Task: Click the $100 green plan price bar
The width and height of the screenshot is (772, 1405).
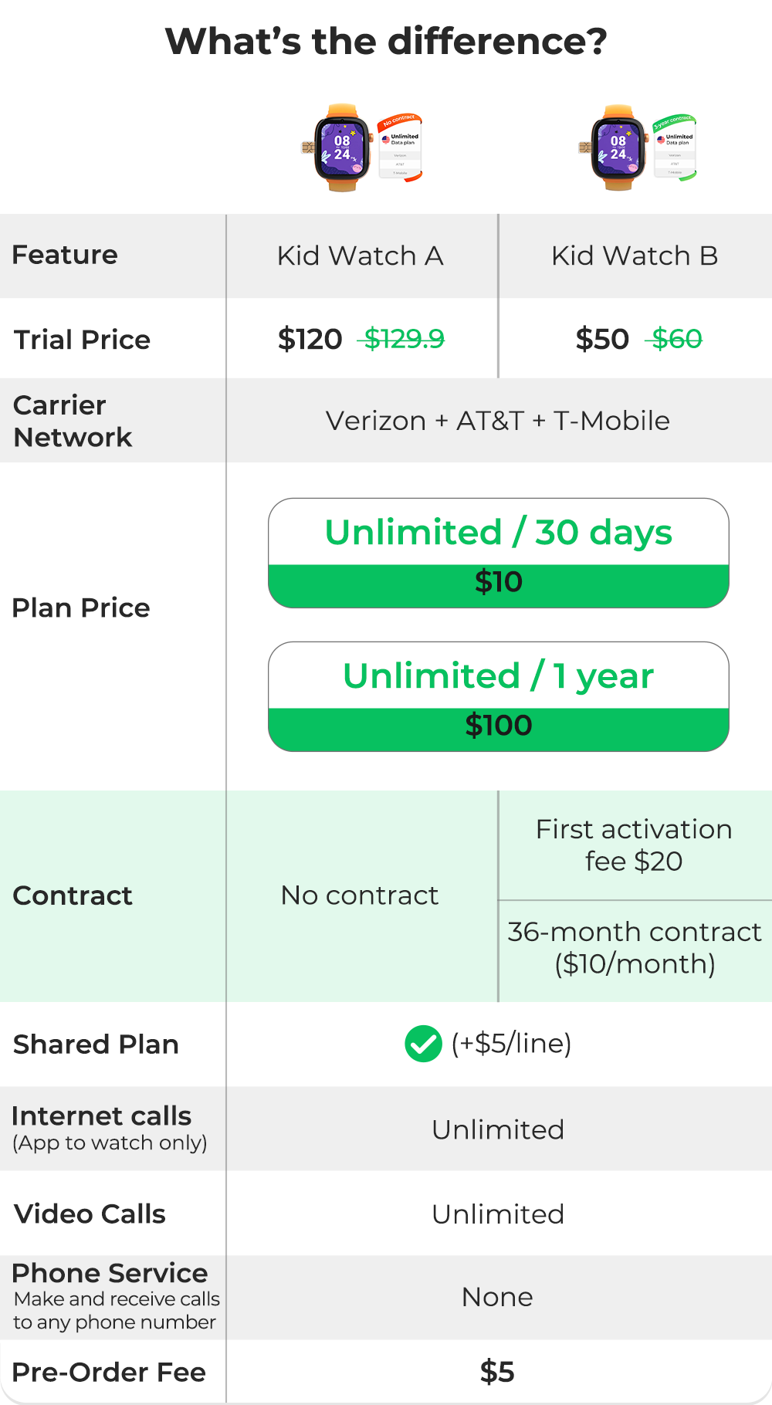Action: click(x=499, y=730)
